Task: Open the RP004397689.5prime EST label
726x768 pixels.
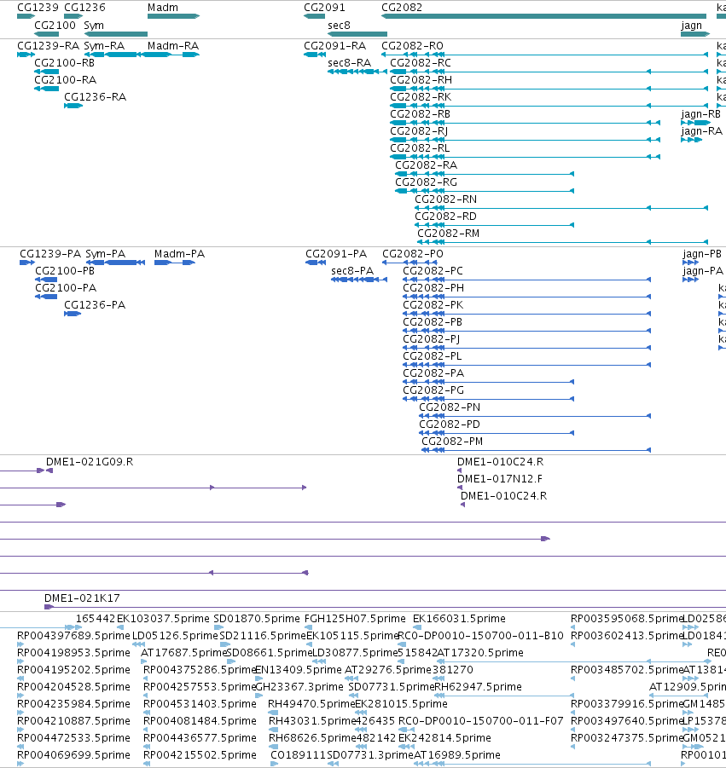Action: (73, 636)
